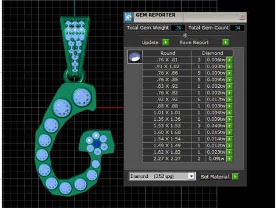Click the 0.040tw weight cell
This screenshot has height=208, width=277.
216,125
